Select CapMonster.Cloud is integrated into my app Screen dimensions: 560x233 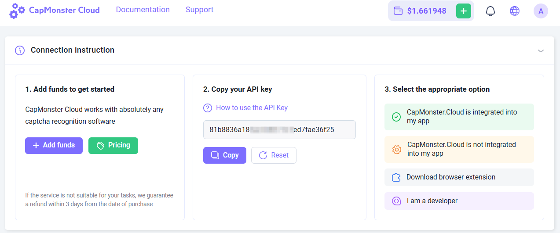459,117
